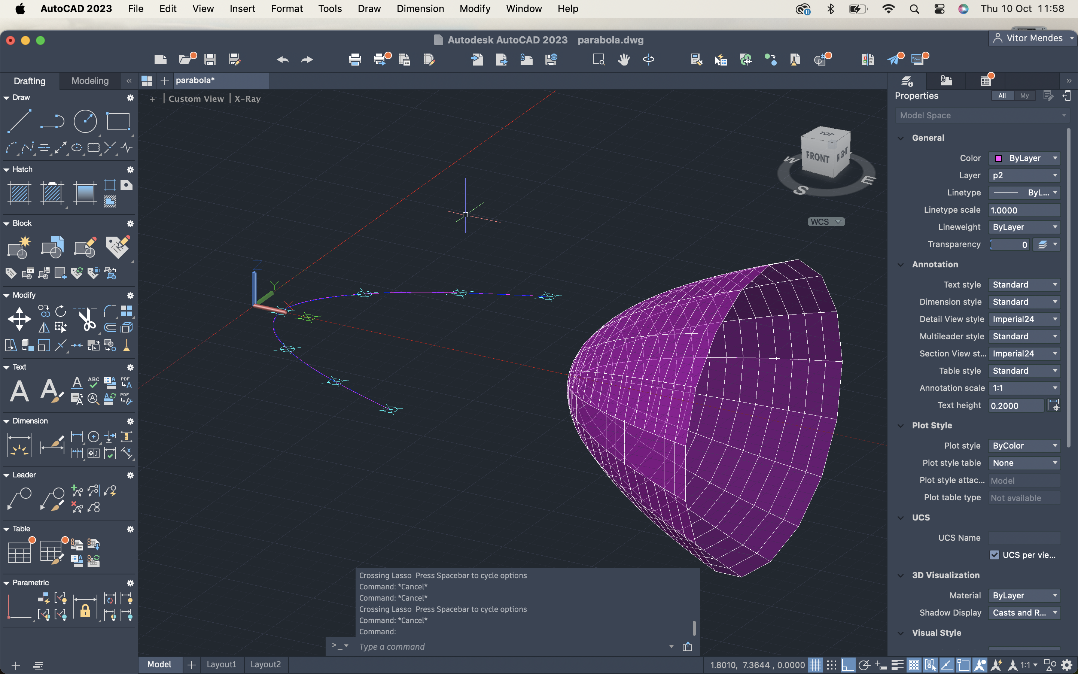Open the Layers palette tab icon

[907, 81]
